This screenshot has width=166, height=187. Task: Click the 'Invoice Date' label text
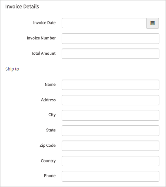pyautogui.click(x=44, y=23)
